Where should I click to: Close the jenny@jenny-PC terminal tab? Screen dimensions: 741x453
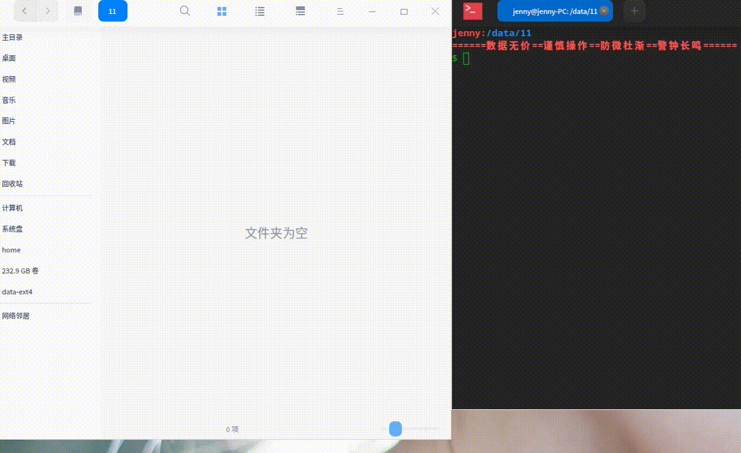point(603,11)
